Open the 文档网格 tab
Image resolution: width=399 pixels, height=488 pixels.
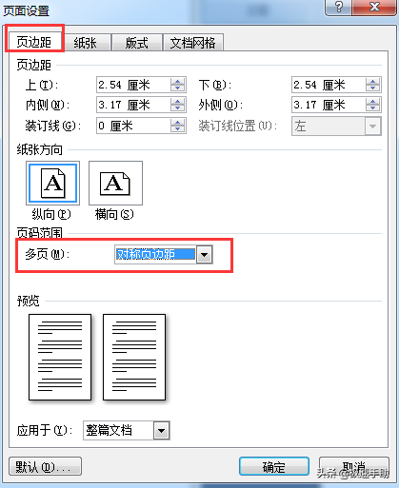pos(193,43)
